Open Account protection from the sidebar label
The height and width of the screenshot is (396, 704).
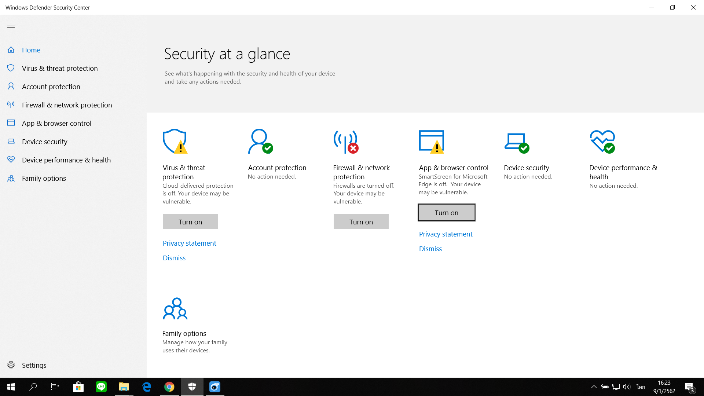[51, 87]
